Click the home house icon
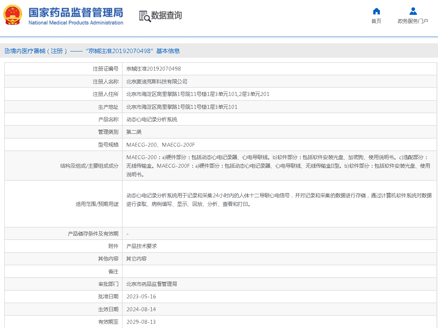The height and width of the screenshot is (328, 438). coord(376,11)
